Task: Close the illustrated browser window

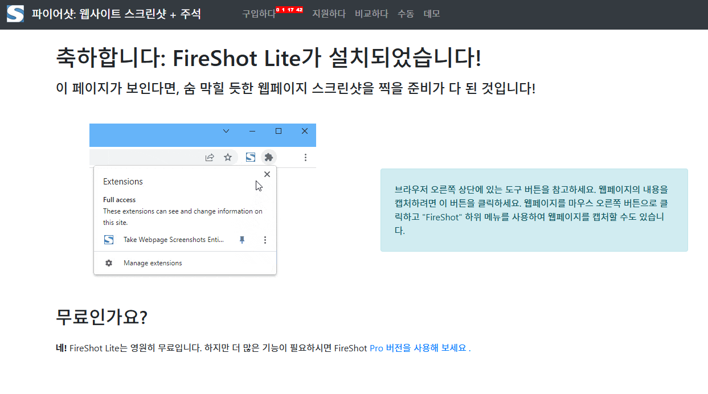Action: pyautogui.click(x=305, y=131)
